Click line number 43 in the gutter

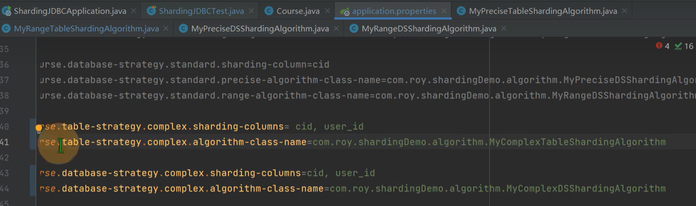click(4, 173)
